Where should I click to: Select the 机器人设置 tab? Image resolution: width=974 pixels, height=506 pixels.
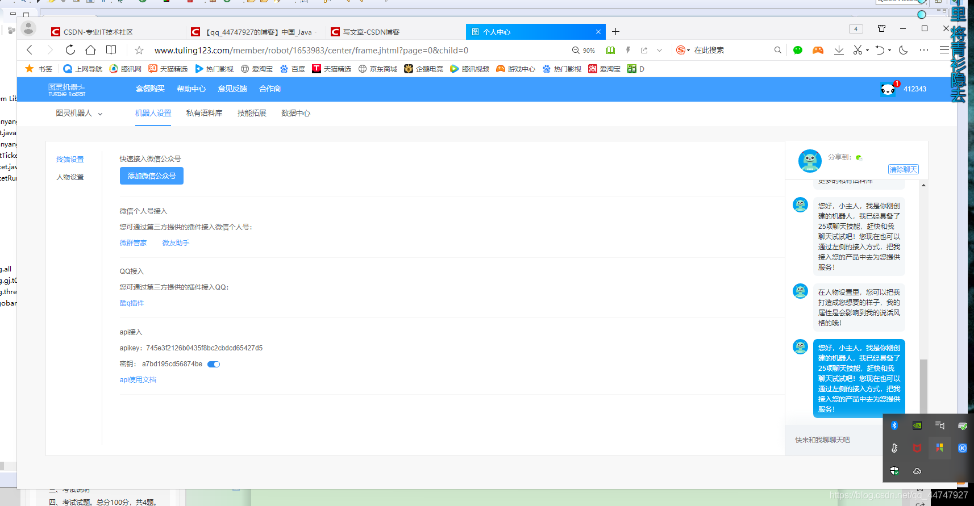coord(153,113)
